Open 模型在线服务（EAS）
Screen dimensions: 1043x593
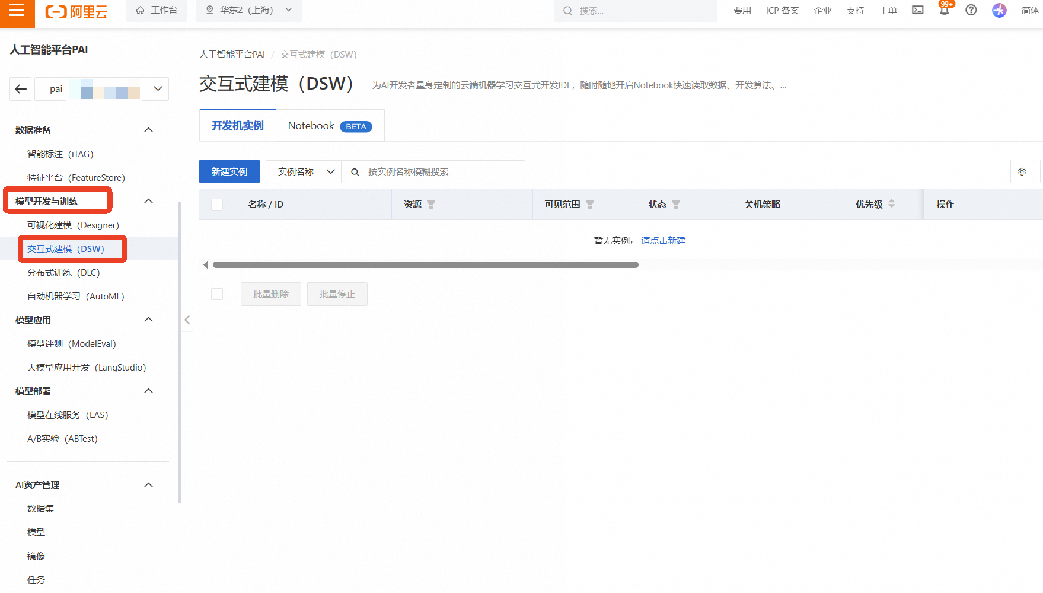tap(68, 415)
